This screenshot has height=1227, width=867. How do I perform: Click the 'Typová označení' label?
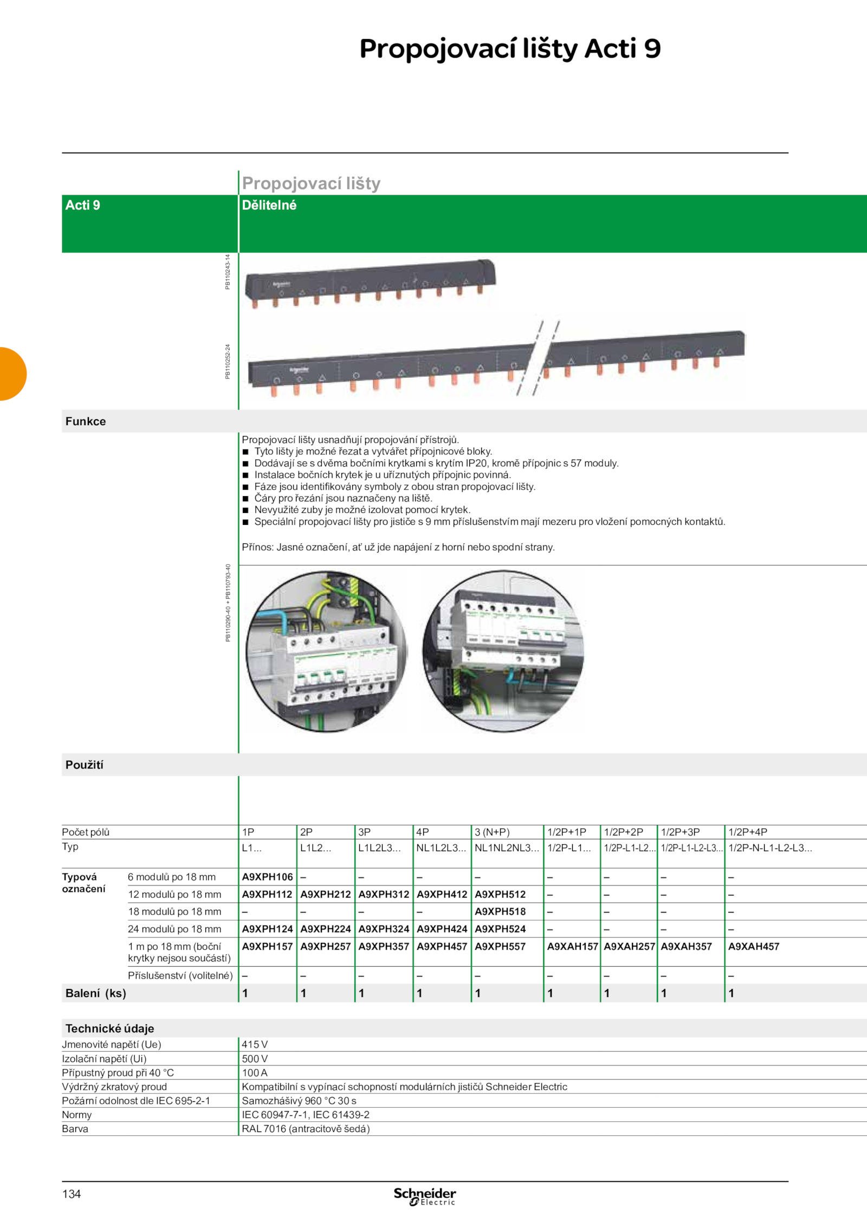[83, 883]
